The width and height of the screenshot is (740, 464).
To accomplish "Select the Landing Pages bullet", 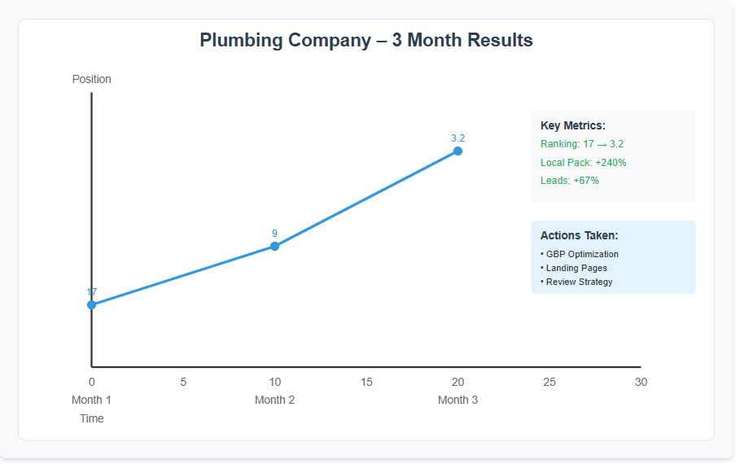I will [x=573, y=268].
